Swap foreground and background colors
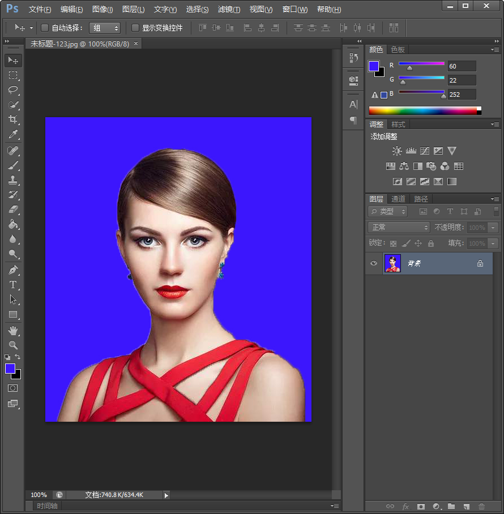The image size is (504, 514). point(18,357)
